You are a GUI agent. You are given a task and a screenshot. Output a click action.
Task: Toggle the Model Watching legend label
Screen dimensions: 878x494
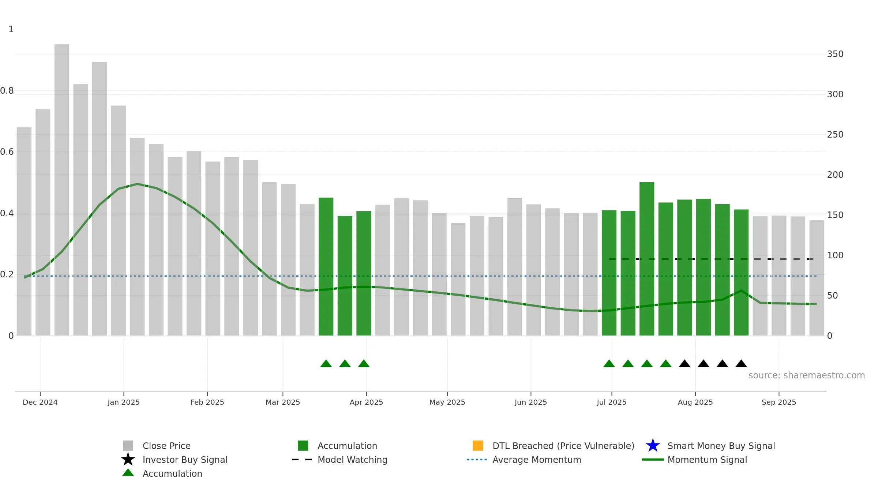[352, 460]
